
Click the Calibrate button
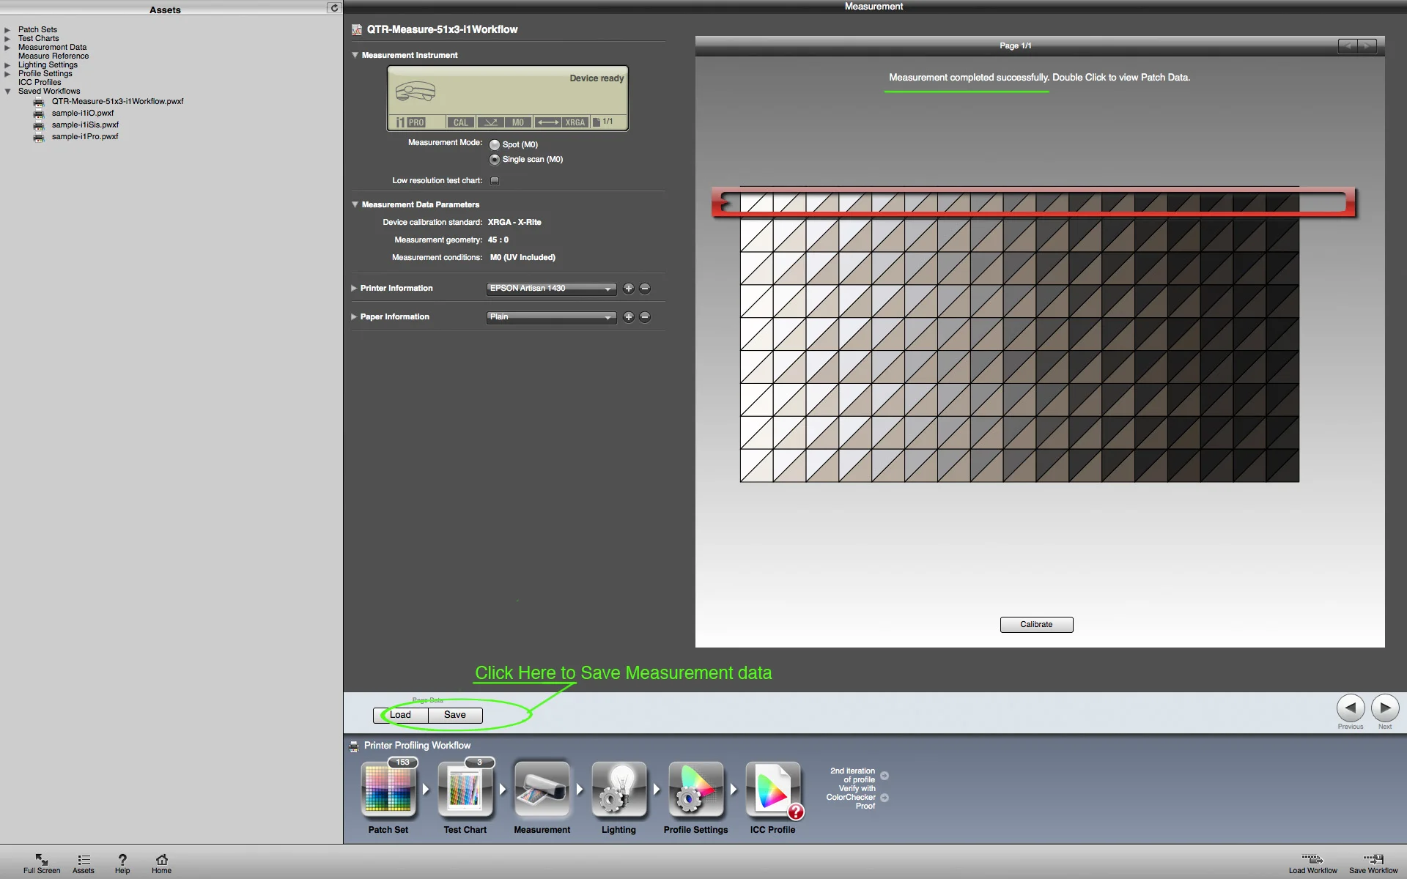[1036, 625]
